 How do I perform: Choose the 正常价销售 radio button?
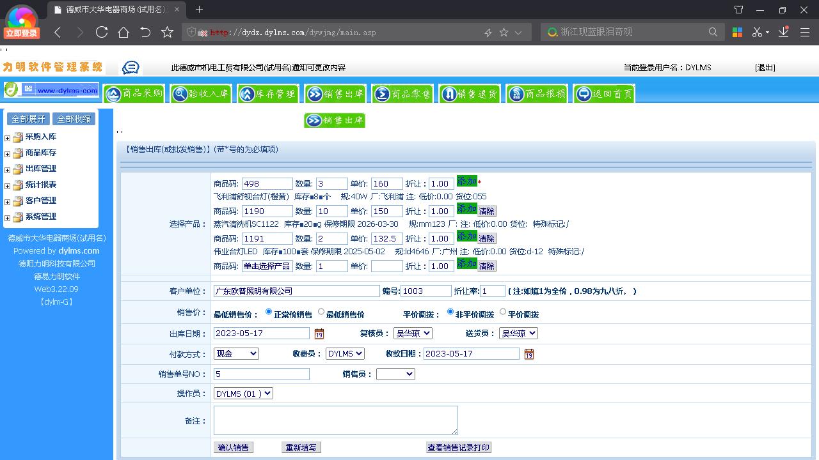click(x=269, y=312)
